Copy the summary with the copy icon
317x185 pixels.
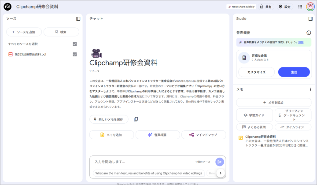[136, 119]
